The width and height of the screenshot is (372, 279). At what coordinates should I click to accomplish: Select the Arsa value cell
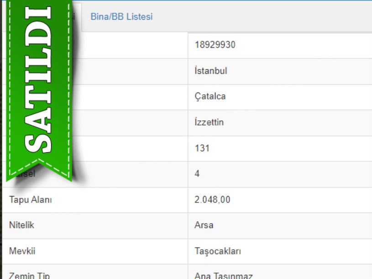204,225
